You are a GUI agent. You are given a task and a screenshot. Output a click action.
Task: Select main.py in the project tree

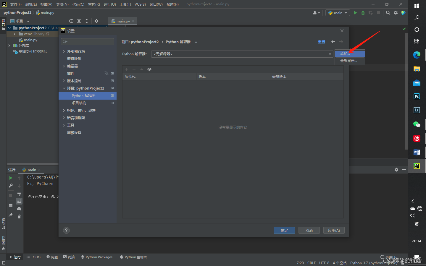coord(30,40)
